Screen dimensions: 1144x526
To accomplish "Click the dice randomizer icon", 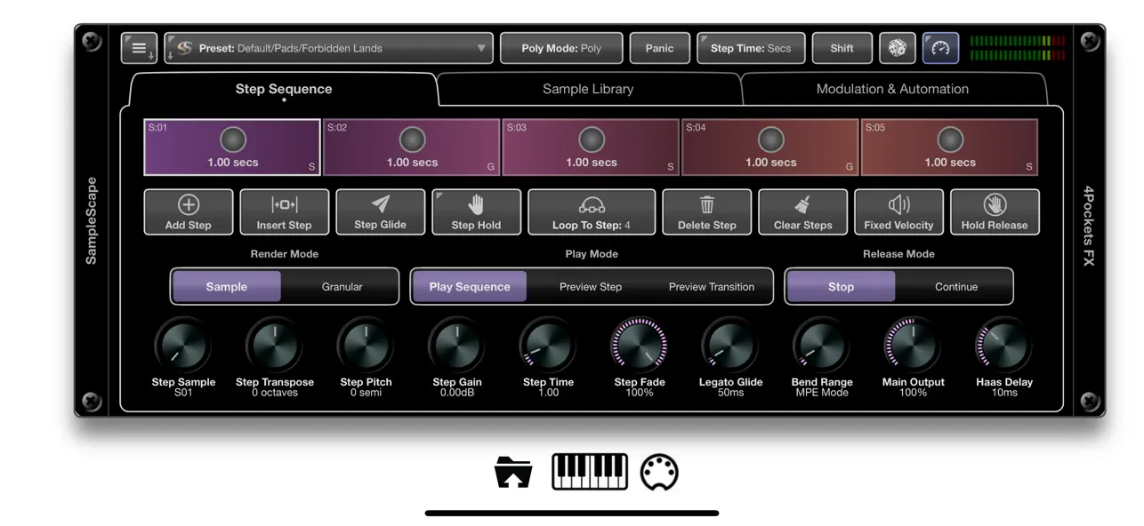I will tap(897, 48).
